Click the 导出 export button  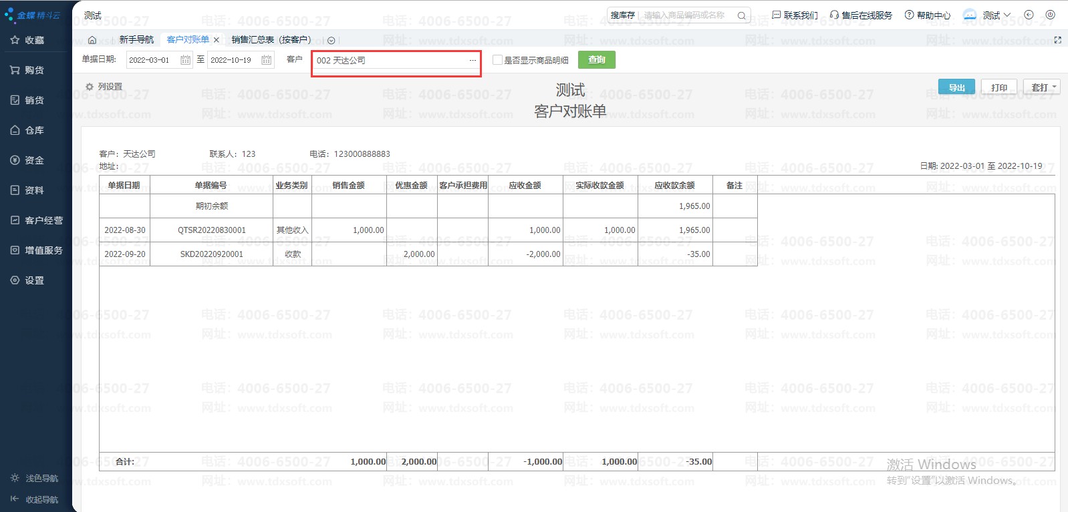(956, 87)
